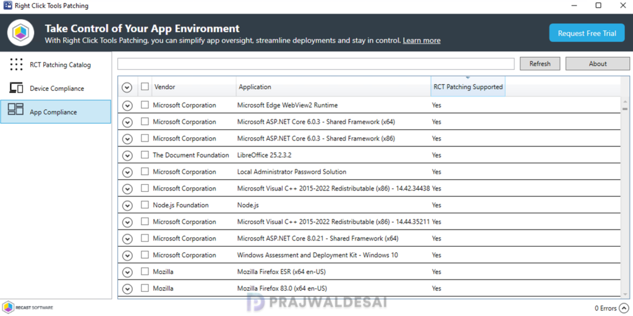Image resolution: width=633 pixels, height=316 pixels.
Task: Expand the LibreOffice 25.2.3.2 row
Action: click(127, 156)
